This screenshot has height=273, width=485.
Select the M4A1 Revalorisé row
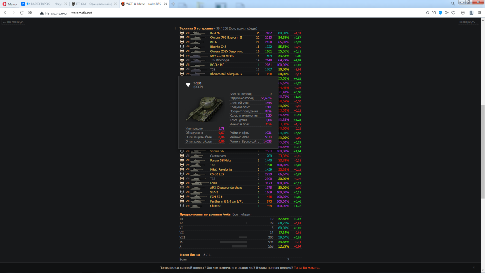tap(240, 169)
